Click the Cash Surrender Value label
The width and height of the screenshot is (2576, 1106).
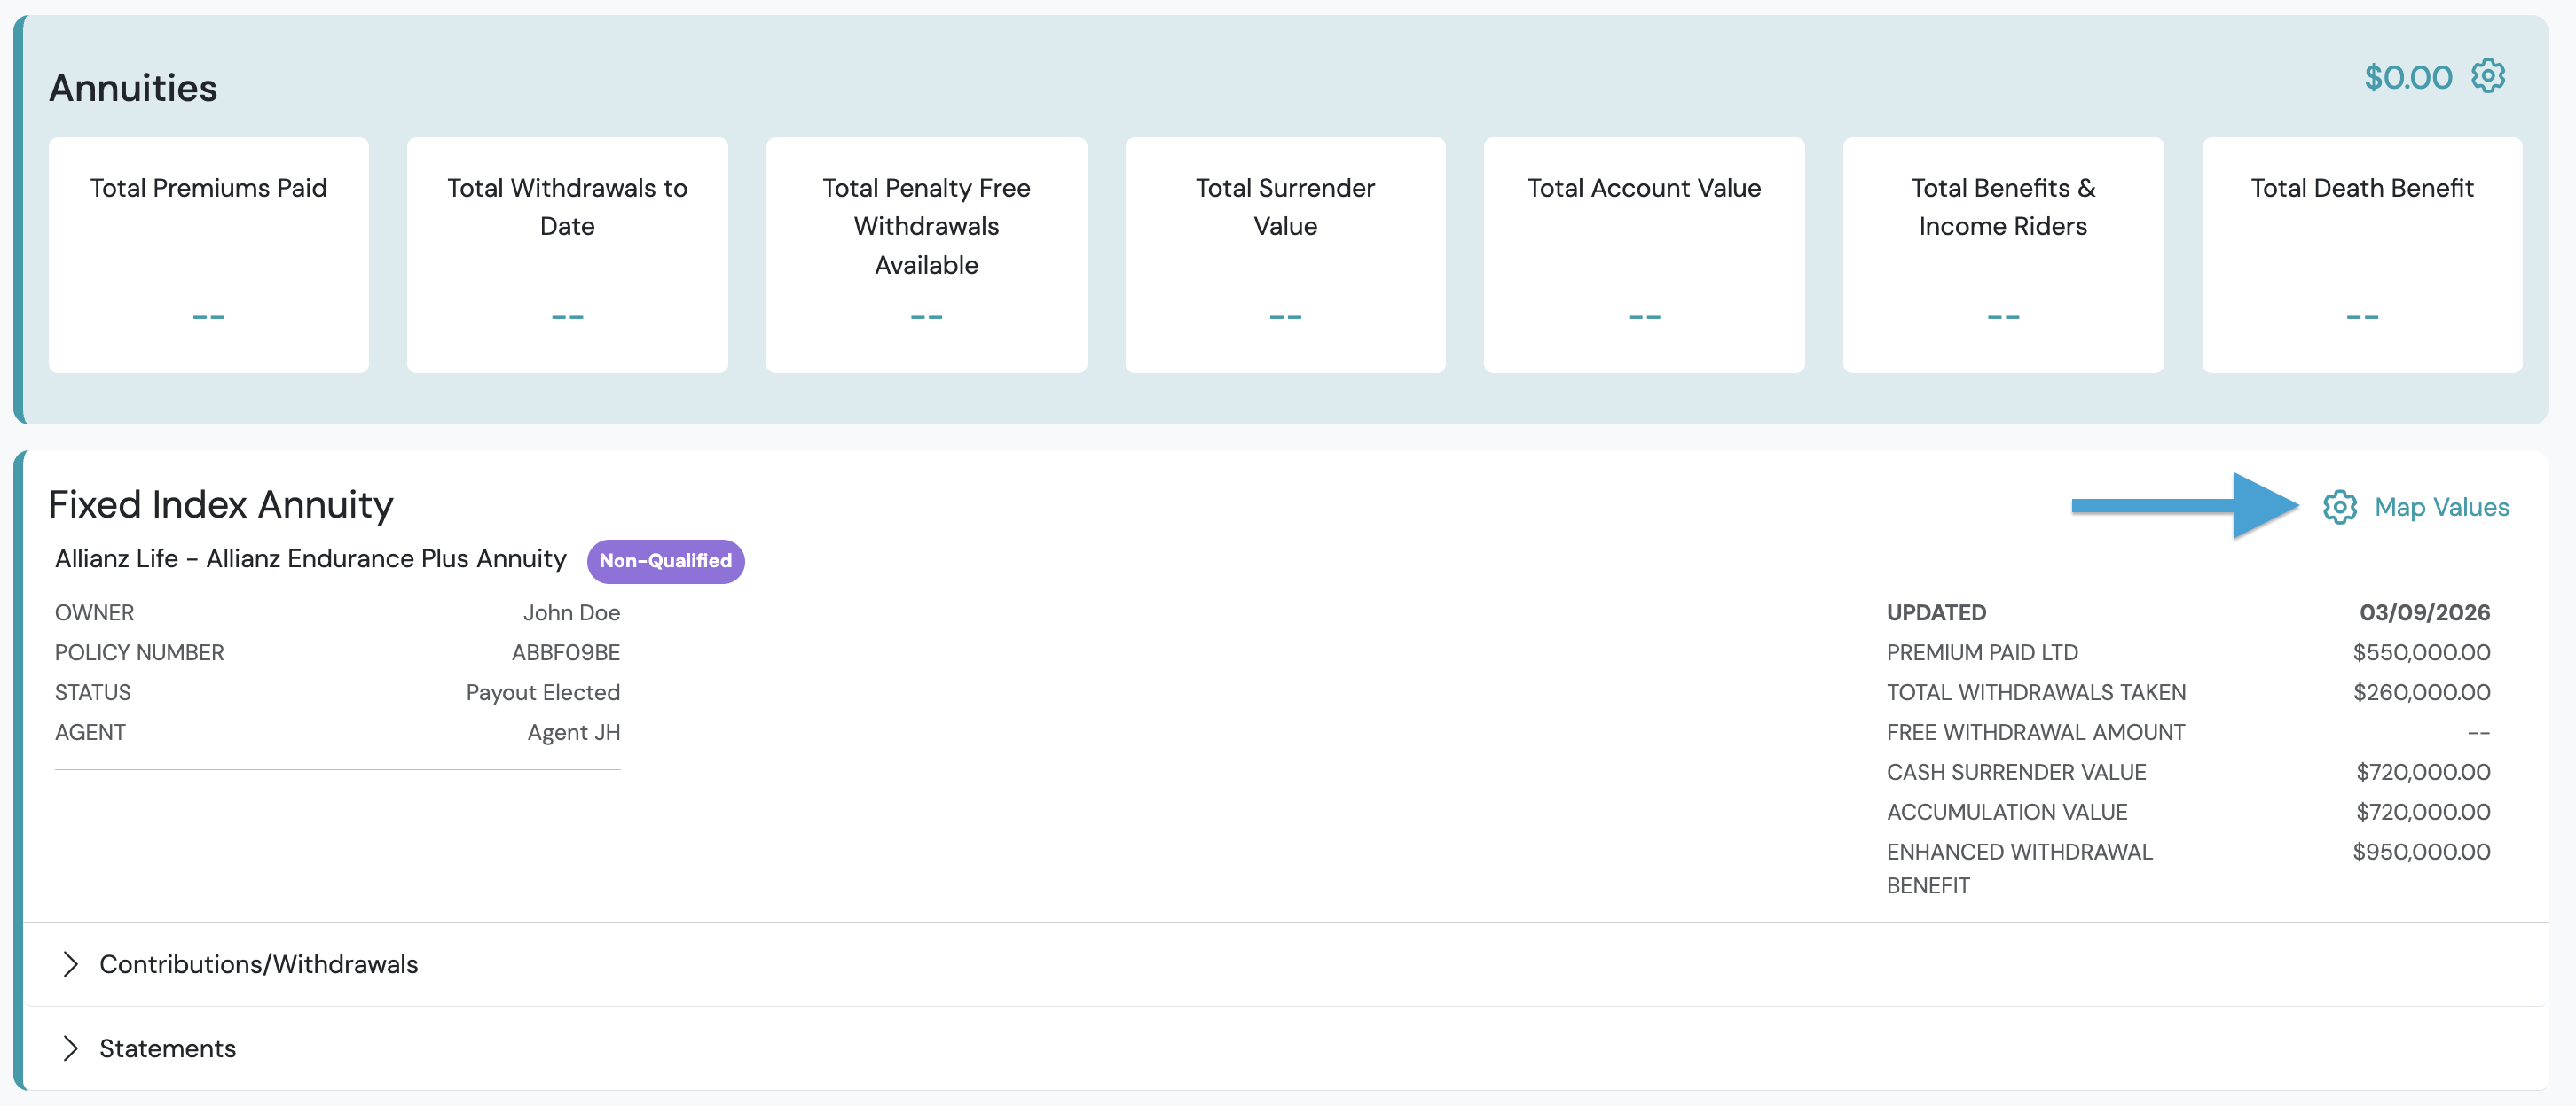click(x=2016, y=772)
